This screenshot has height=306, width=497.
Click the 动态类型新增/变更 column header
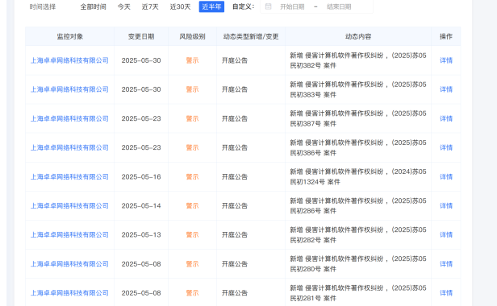(x=251, y=37)
